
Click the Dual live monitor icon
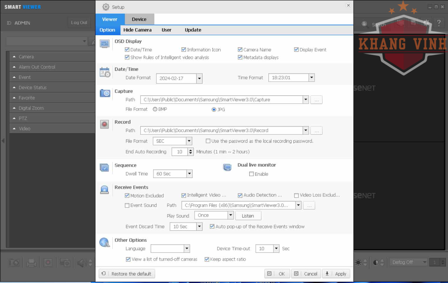(227, 167)
